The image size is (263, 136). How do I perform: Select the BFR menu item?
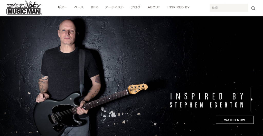click(x=94, y=7)
